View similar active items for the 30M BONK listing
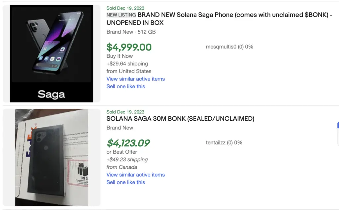 pos(135,175)
